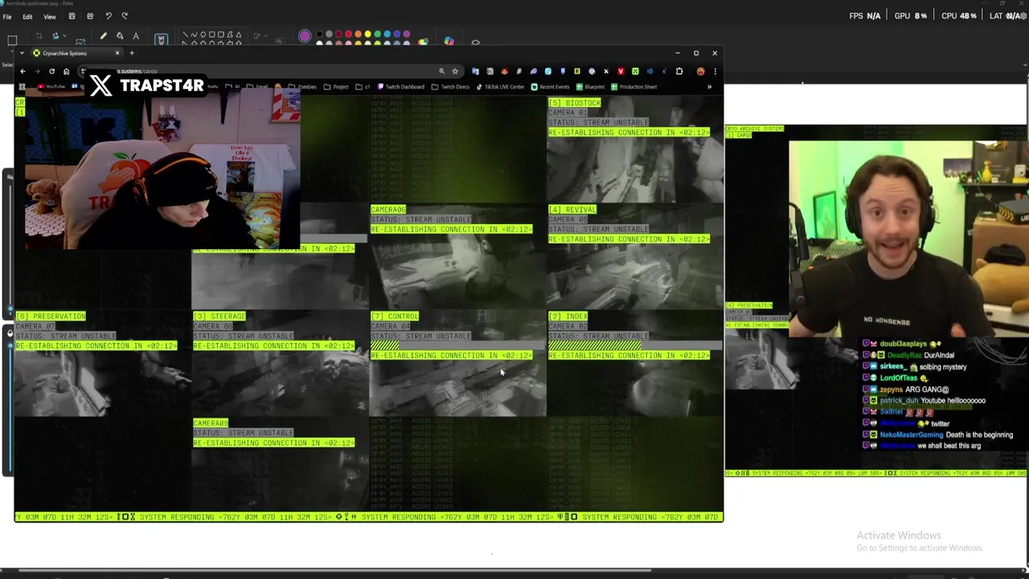Open the Twitch Direcs bookmark folder
This screenshot has height=579, width=1029.
(x=449, y=87)
